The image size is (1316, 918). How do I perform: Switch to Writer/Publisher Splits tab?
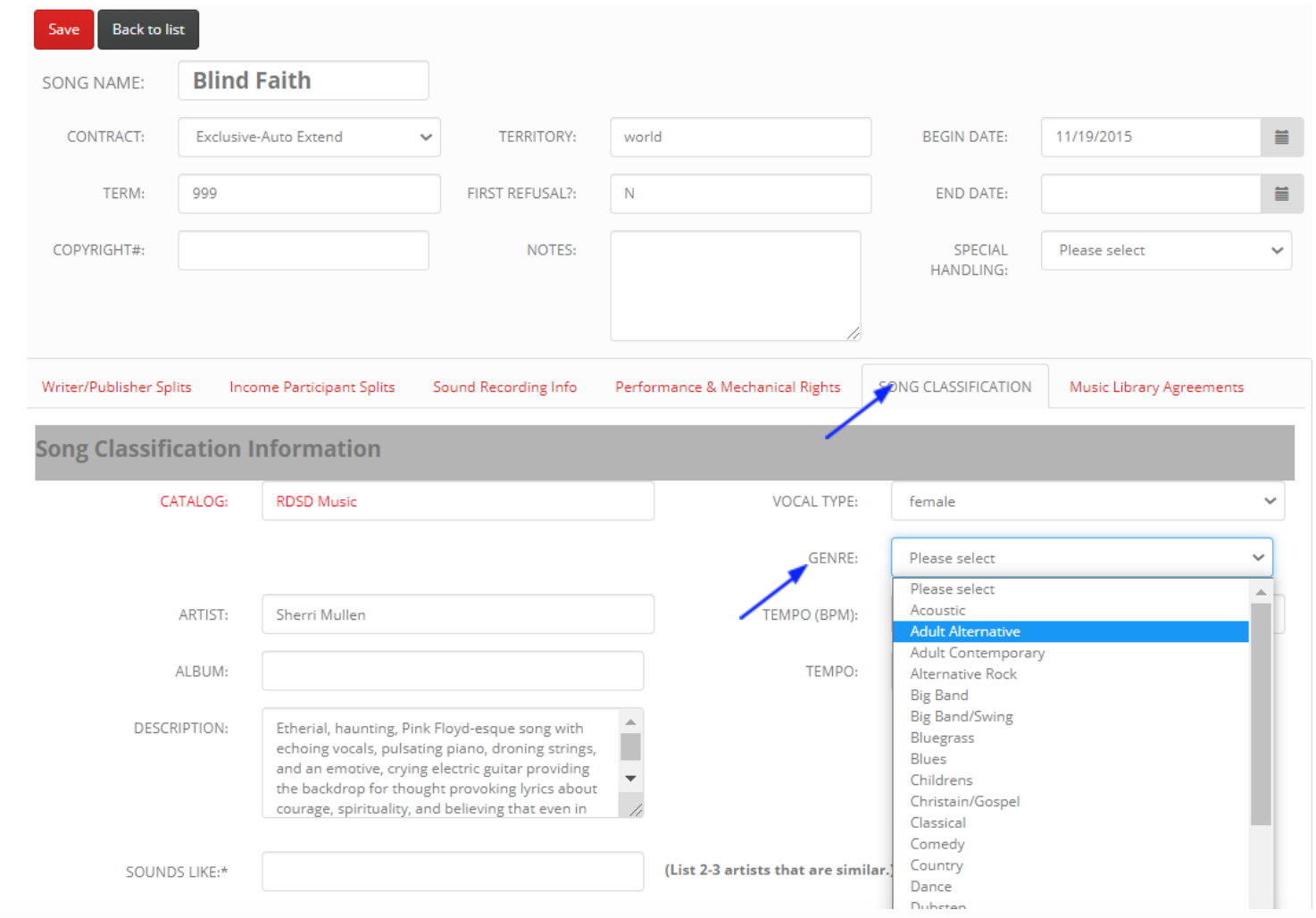tap(117, 388)
